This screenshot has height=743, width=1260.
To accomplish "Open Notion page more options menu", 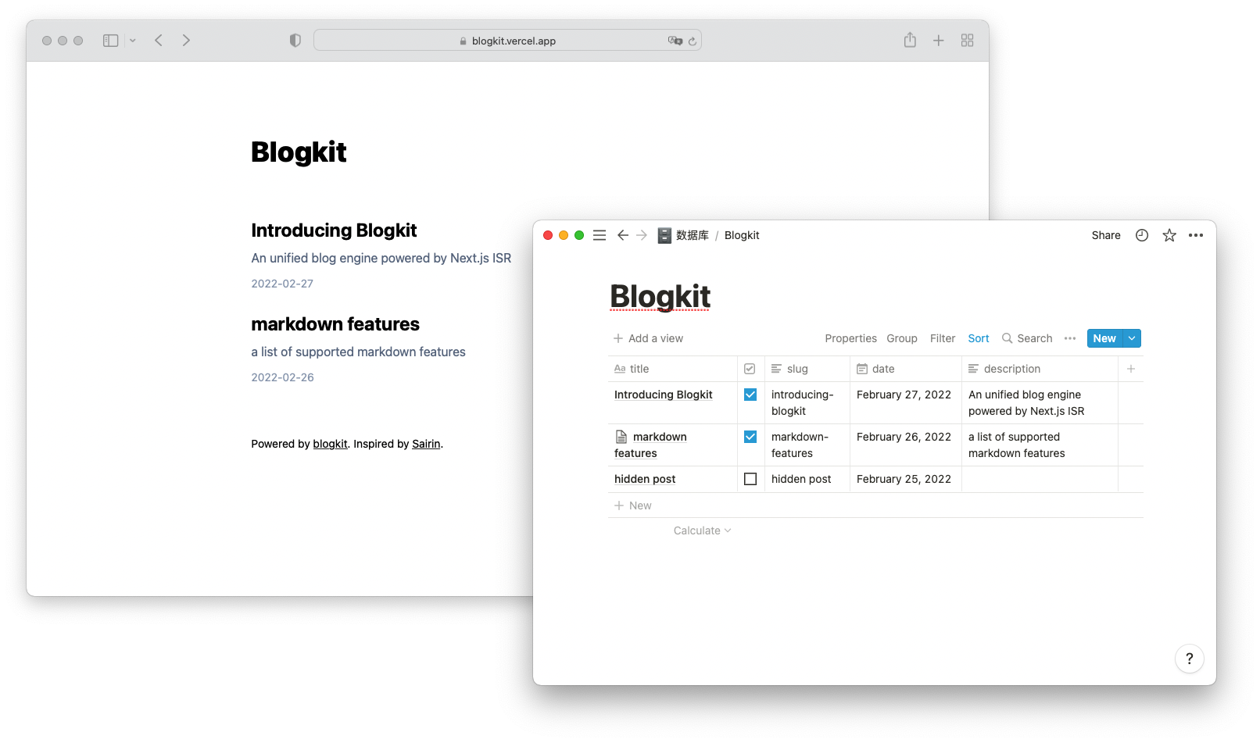I will point(1196,235).
